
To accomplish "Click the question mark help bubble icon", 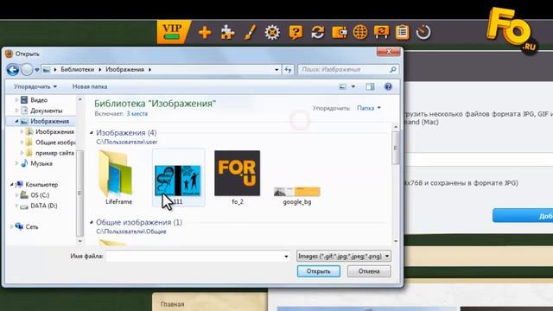I will 296,33.
